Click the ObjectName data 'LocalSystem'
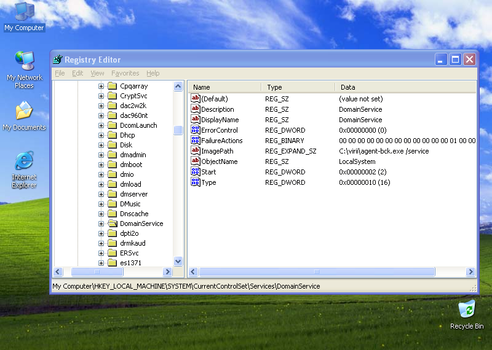This screenshot has width=492, height=350. pos(357,161)
